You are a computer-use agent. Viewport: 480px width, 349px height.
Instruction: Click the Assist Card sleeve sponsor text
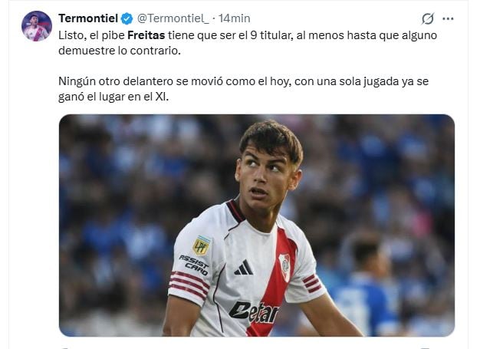click(194, 265)
